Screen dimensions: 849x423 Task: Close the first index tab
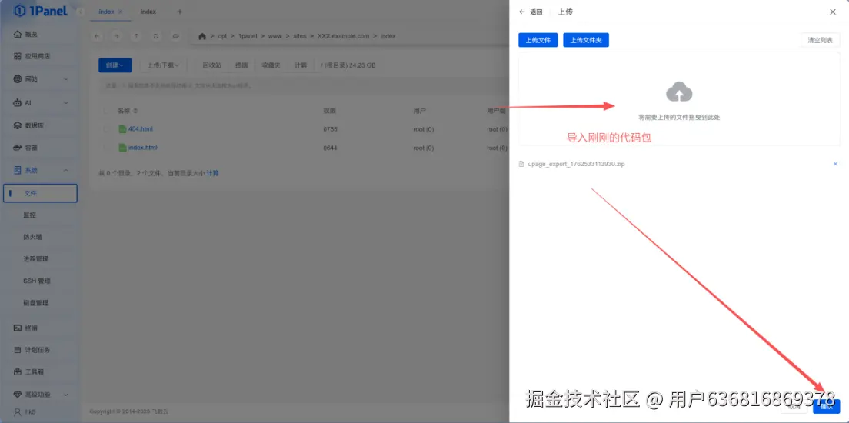point(120,12)
